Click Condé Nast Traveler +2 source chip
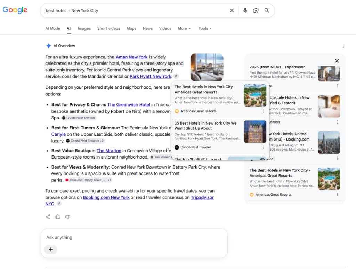Image resolution: width=356 pixels, height=272 pixels. pos(85,141)
